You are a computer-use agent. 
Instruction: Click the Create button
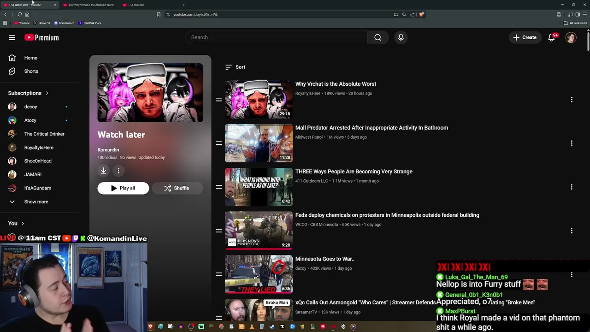pos(525,37)
